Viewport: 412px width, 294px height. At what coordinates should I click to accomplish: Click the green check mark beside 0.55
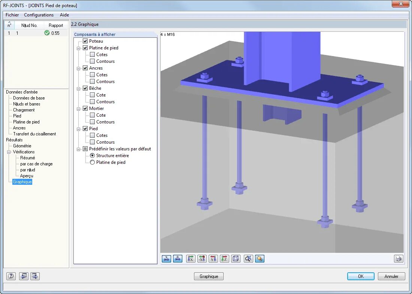47,33
